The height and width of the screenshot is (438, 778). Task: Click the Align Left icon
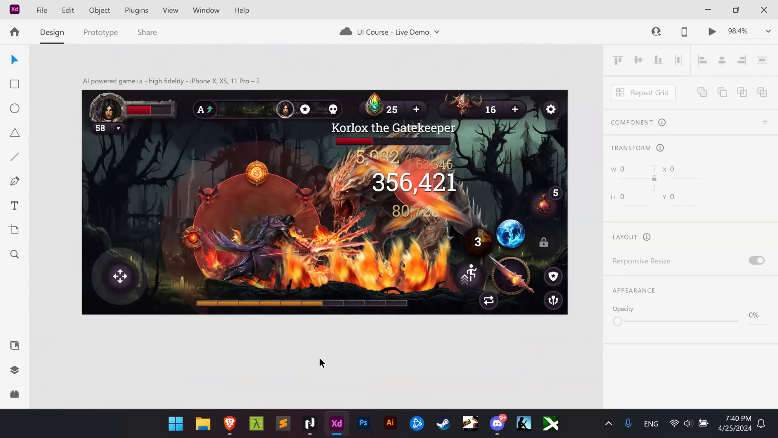pos(703,60)
